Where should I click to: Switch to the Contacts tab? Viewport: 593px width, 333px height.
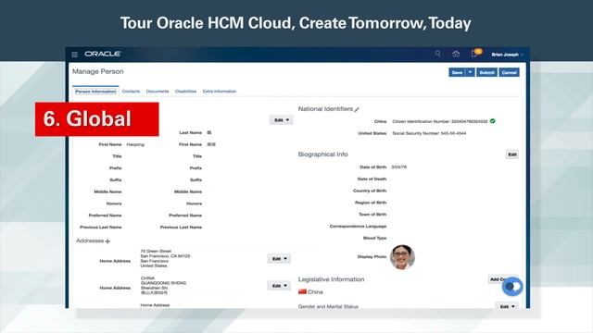click(x=131, y=92)
